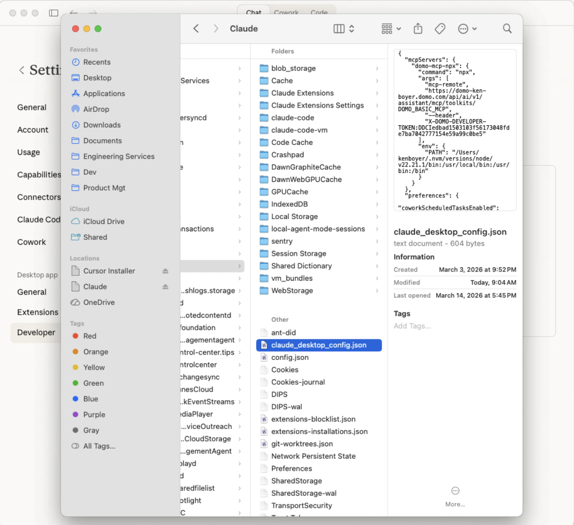Go back from Settings in the Claude window
The image size is (574, 525).
[22, 70]
